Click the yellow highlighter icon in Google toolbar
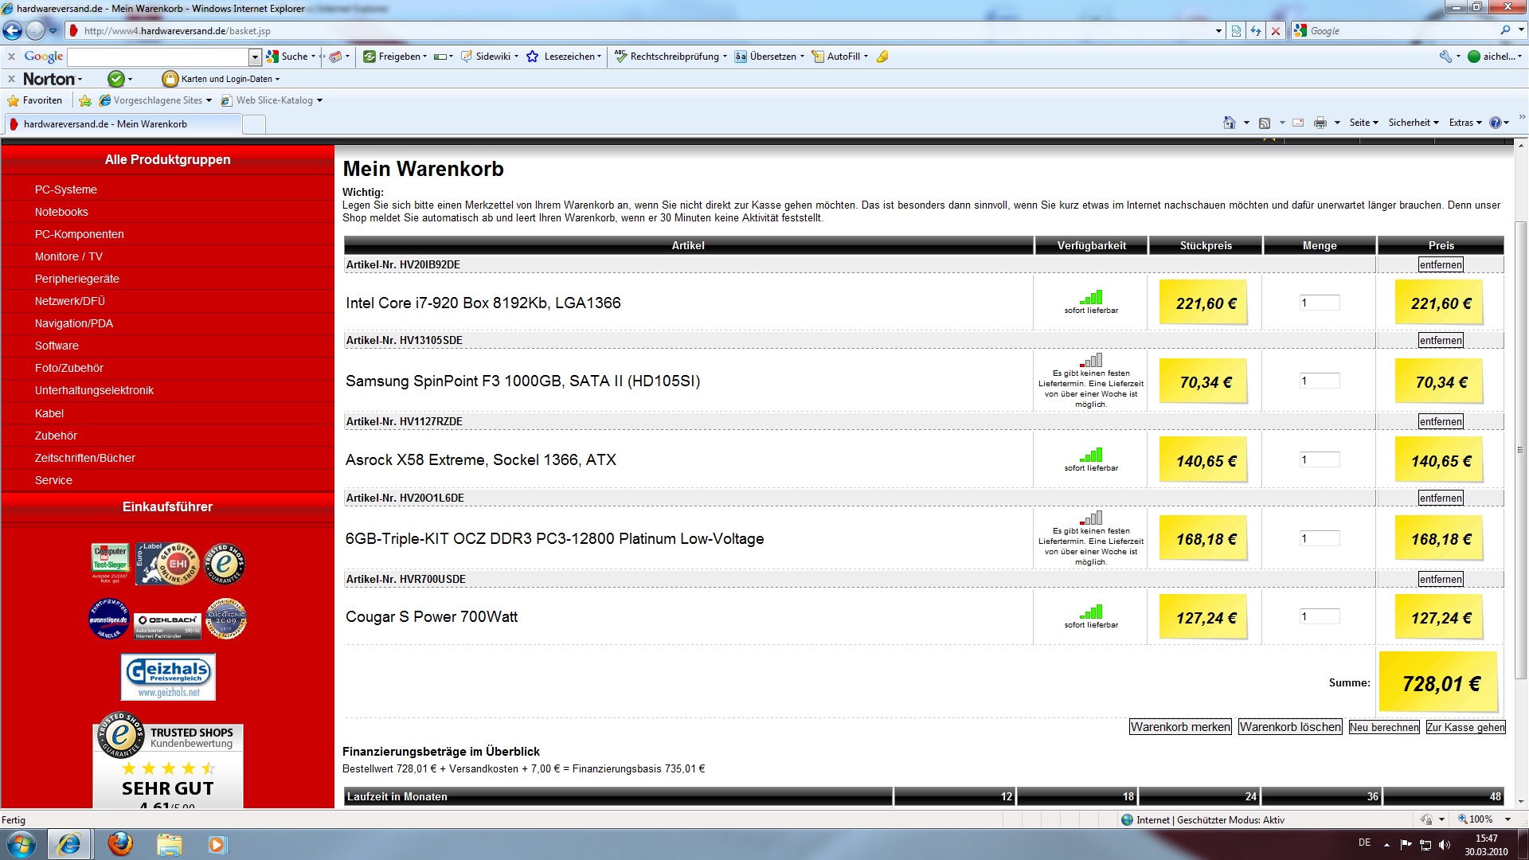The width and height of the screenshot is (1529, 860). 882,57
